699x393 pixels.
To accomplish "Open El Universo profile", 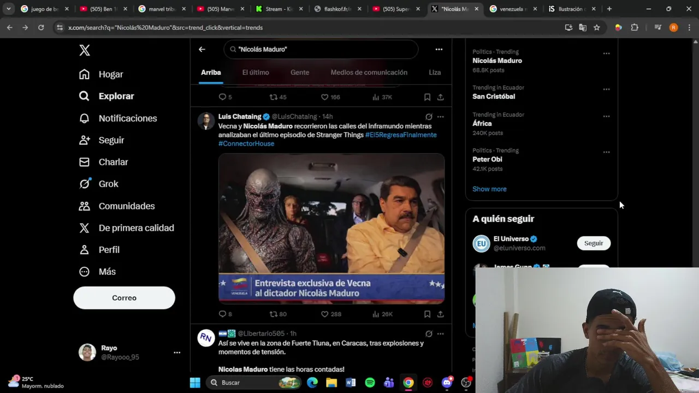I will (511, 239).
